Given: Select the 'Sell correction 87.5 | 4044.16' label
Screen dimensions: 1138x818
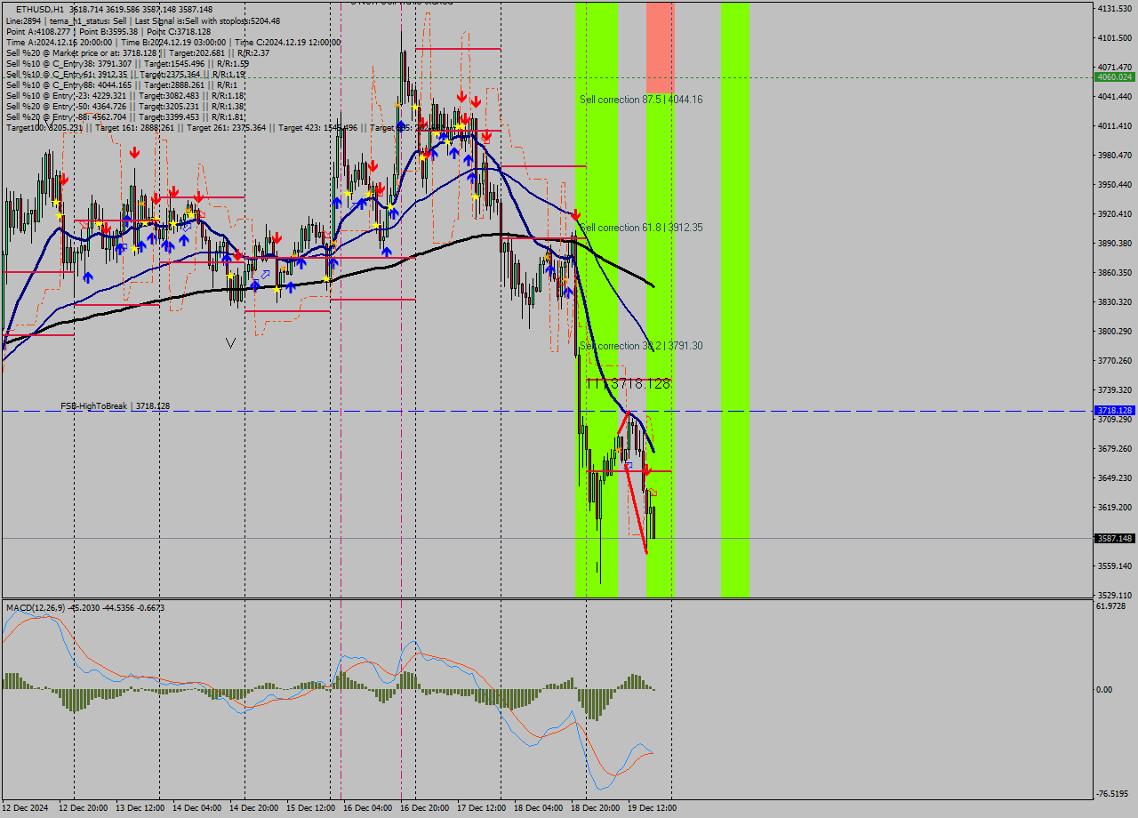Looking at the screenshot, I should [x=641, y=100].
